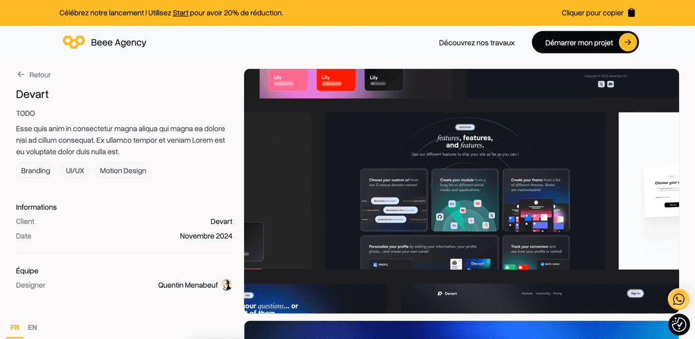Click Quentin Menabeuf's avatar picture

[227, 285]
